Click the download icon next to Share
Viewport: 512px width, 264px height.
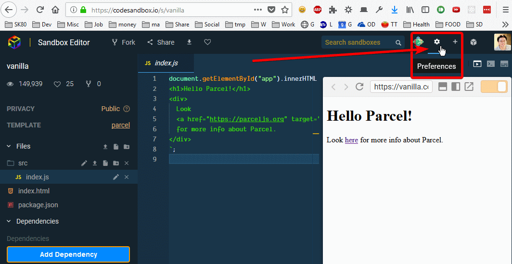pos(190,42)
